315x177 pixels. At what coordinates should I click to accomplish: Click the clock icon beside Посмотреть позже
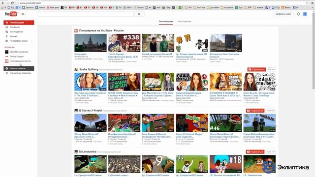[6, 41]
